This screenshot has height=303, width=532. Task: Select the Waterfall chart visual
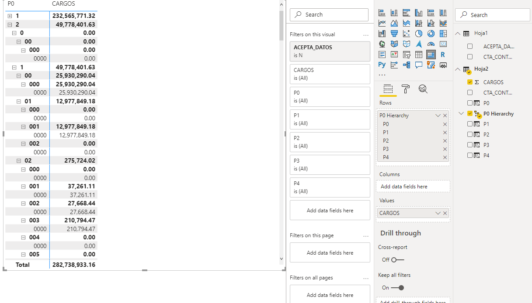pos(382,34)
